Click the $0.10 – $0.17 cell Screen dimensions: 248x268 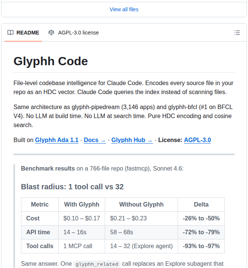[82, 219]
